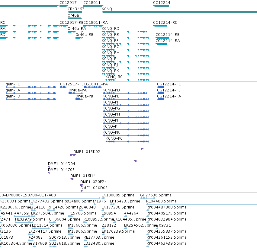Viewport: 257px width, 248px height.
Task: Click the teal CG18011 gene arrow
Action: [x=93, y=6]
